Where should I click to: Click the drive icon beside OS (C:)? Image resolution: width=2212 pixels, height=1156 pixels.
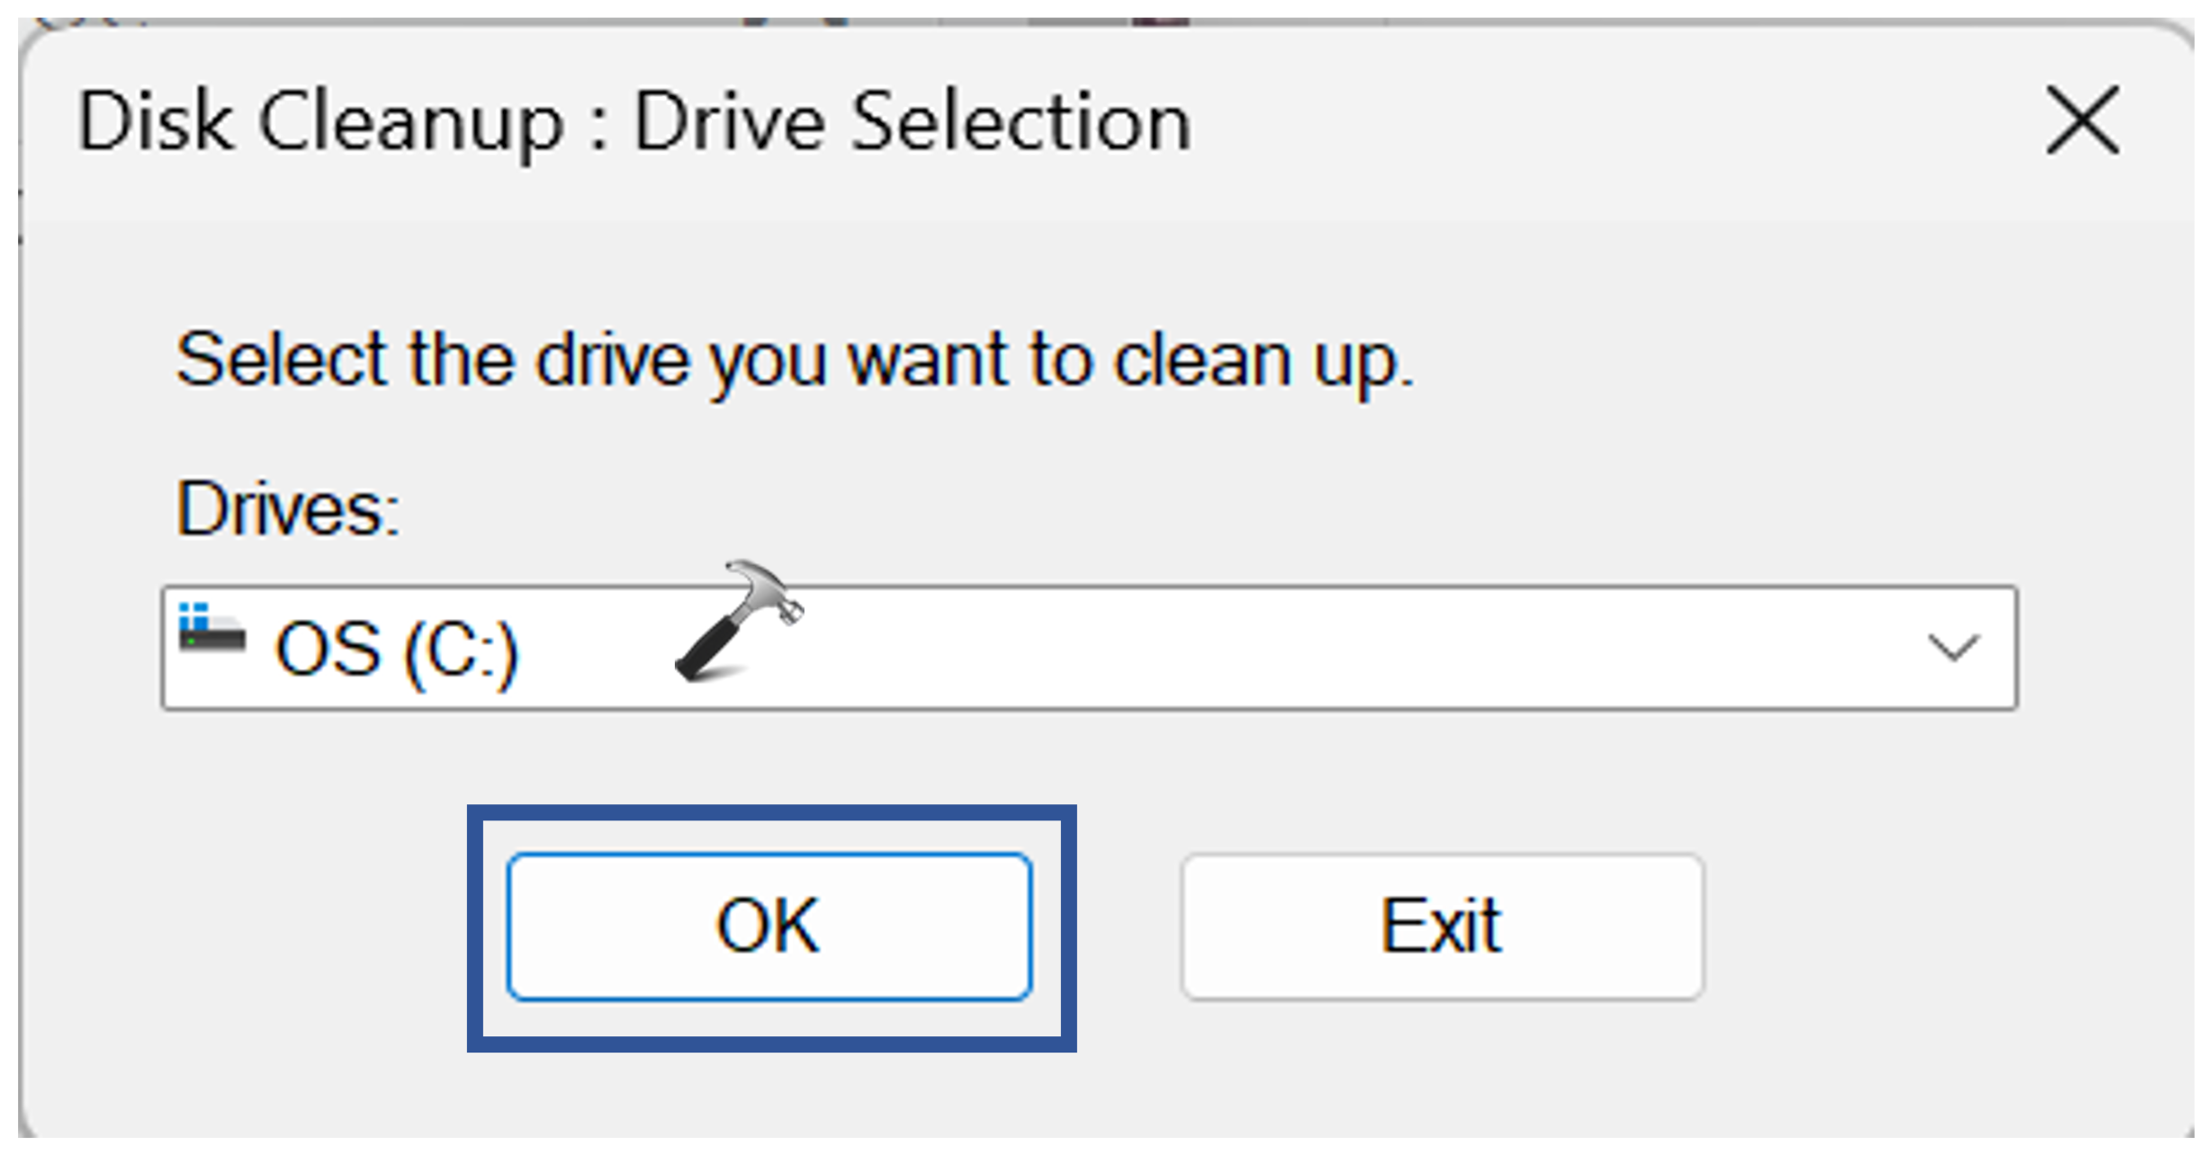point(212,630)
